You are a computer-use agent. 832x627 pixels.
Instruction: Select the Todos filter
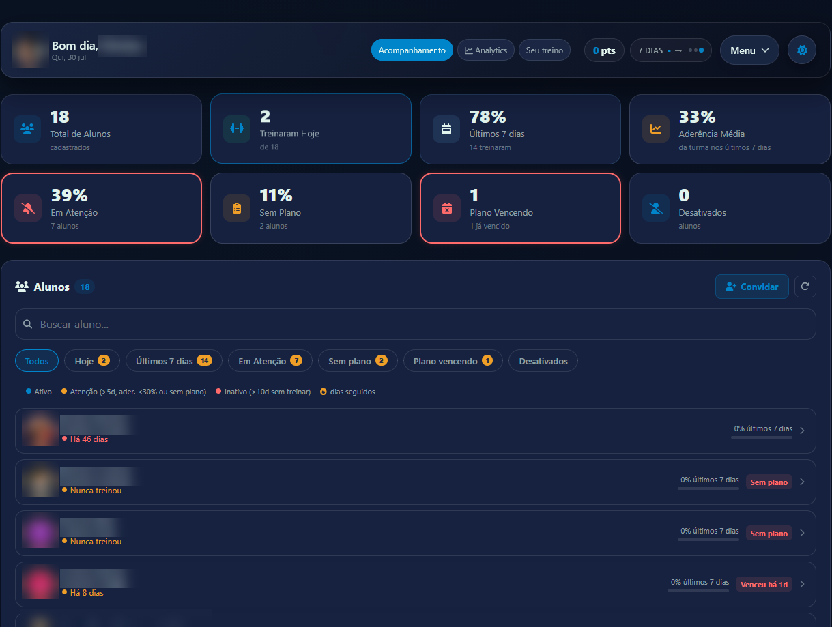coord(37,361)
